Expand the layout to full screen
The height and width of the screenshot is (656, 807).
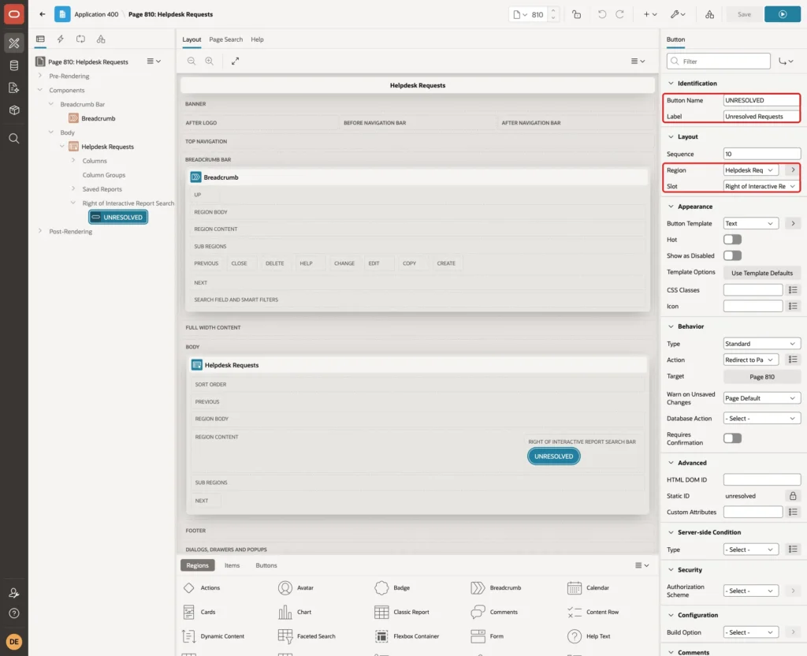(x=235, y=61)
